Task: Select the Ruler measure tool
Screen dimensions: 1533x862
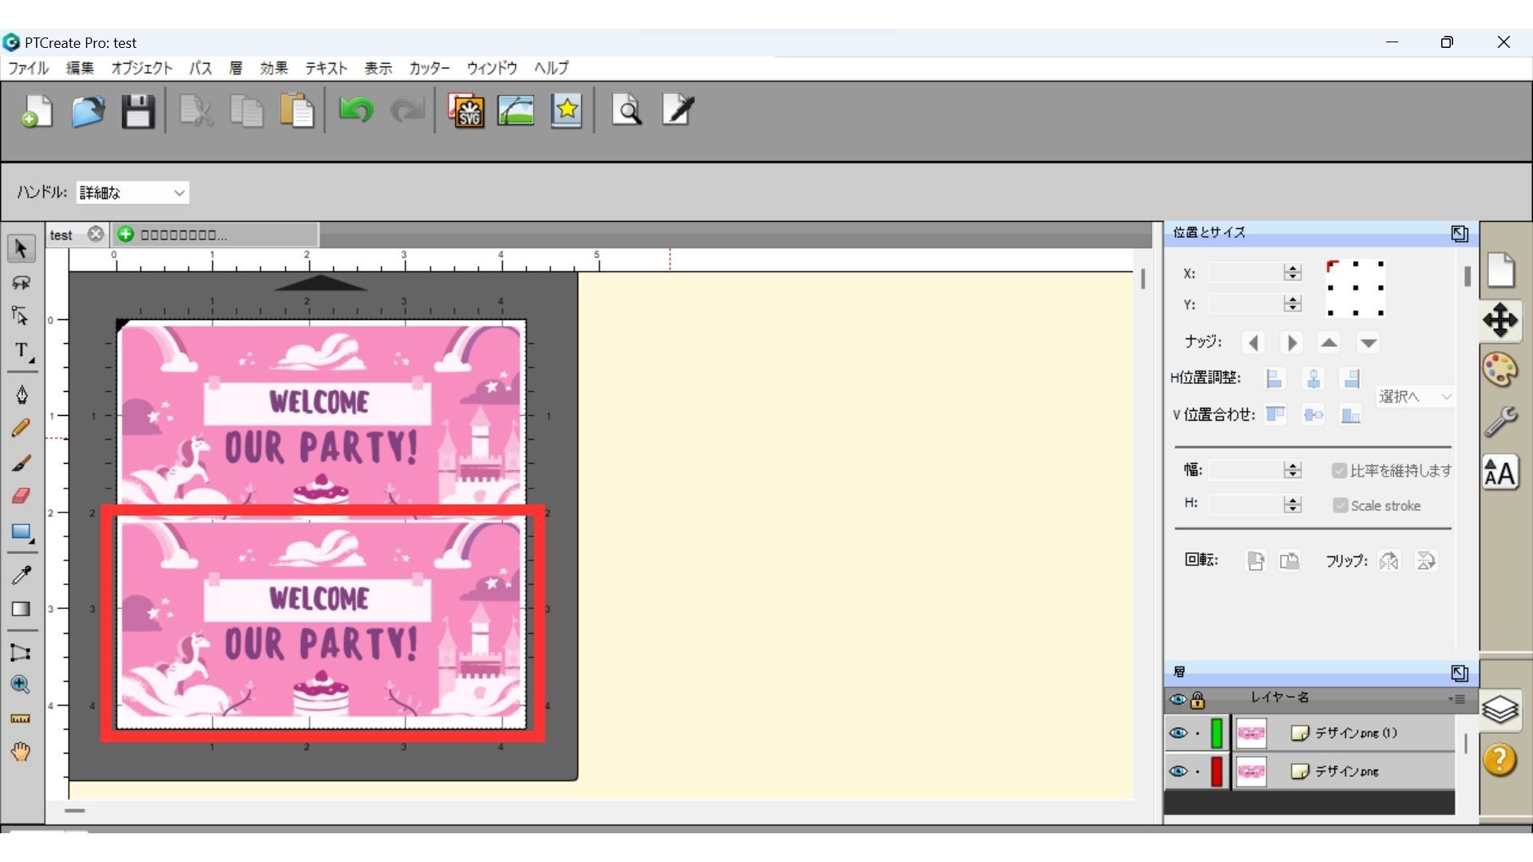Action: pyautogui.click(x=22, y=718)
